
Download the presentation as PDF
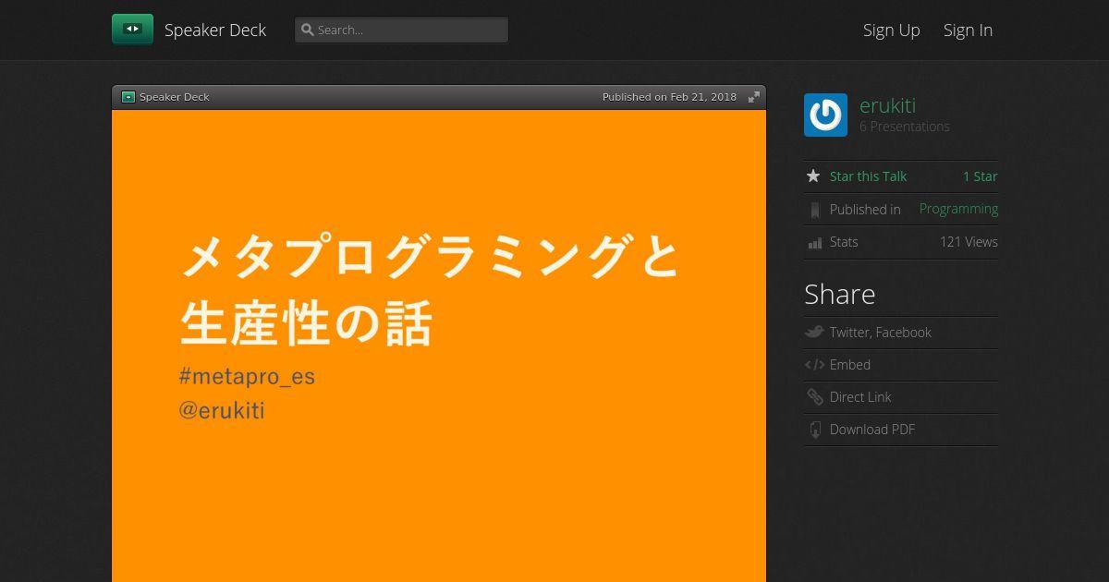pyautogui.click(x=871, y=430)
